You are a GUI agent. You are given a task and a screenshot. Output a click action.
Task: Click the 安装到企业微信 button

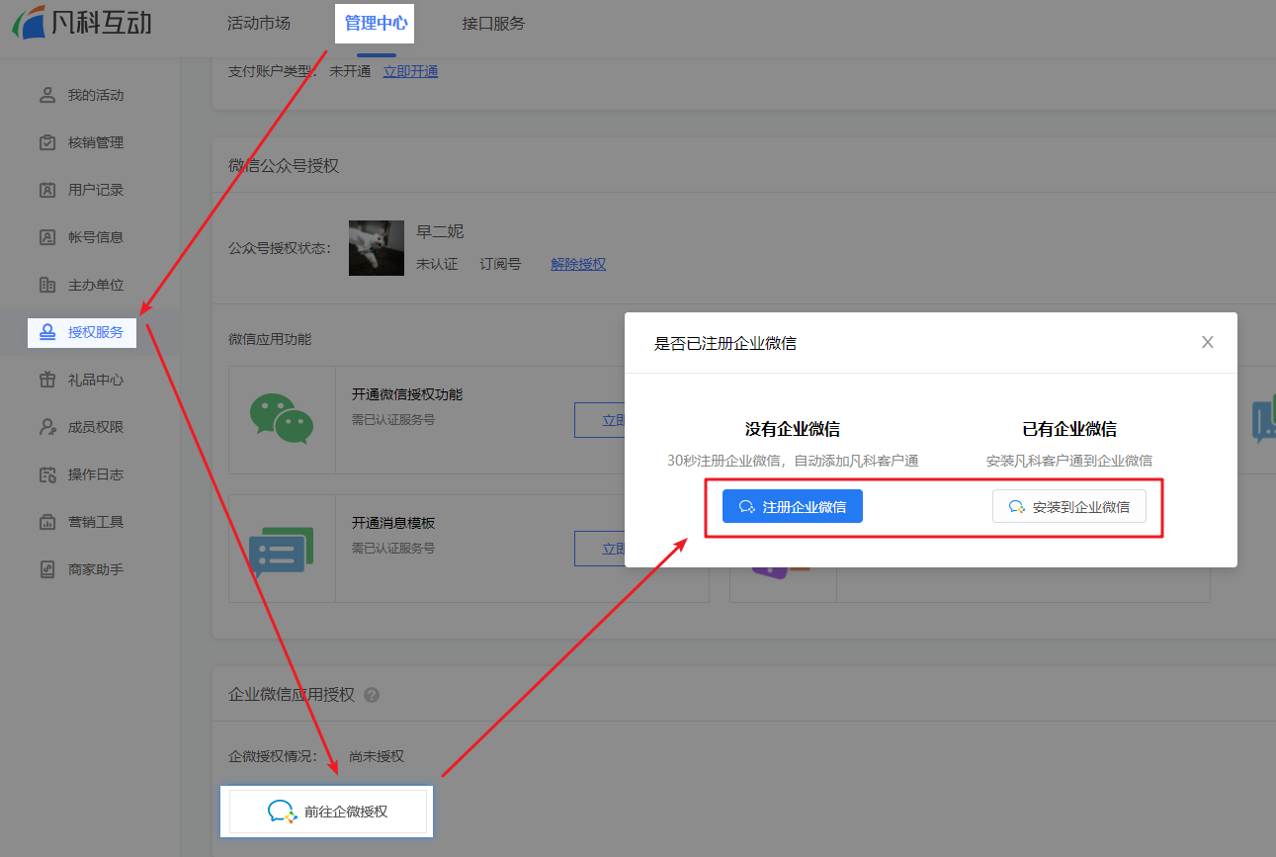(1068, 506)
